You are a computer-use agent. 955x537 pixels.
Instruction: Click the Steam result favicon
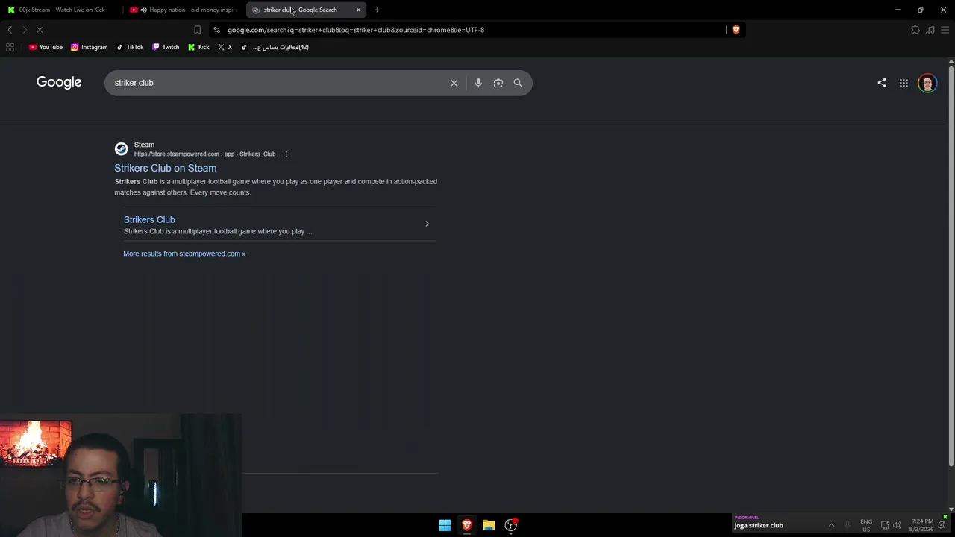pos(121,149)
